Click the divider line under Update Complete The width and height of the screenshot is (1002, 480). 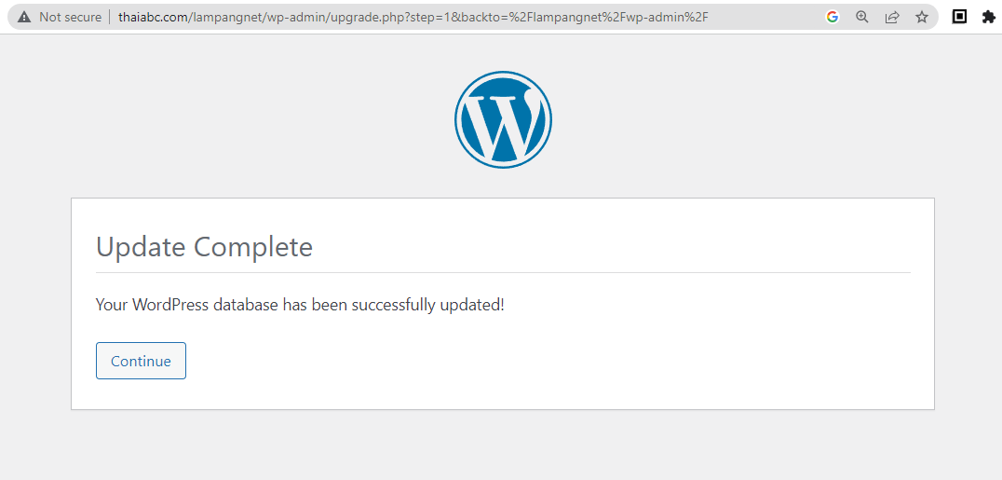tap(503, 273)
